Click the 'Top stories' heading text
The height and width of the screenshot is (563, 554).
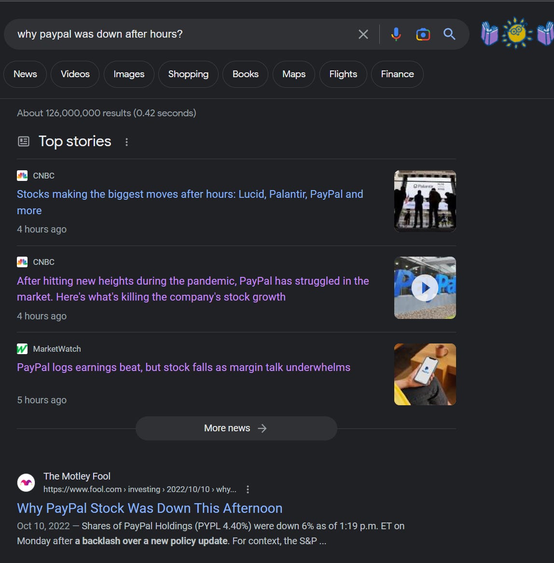point(75,141)
